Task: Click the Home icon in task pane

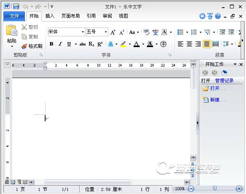Action: [x=224, y=73]
